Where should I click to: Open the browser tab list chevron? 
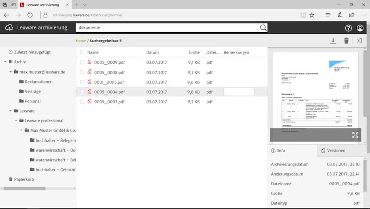coord(85,5)
